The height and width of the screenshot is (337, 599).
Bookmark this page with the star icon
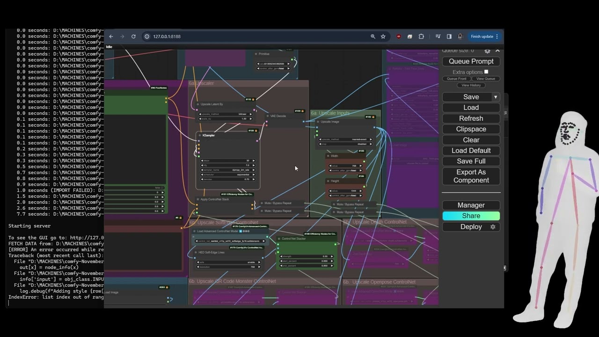coord(383,37)
